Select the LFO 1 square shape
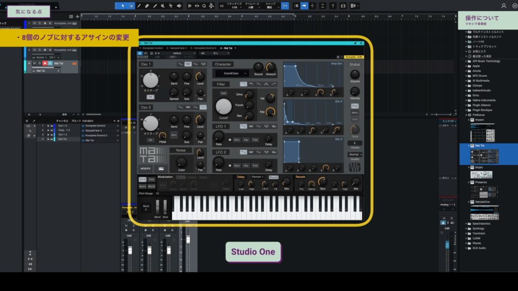The height and width of the screenshot is (291, 518). 266,126
